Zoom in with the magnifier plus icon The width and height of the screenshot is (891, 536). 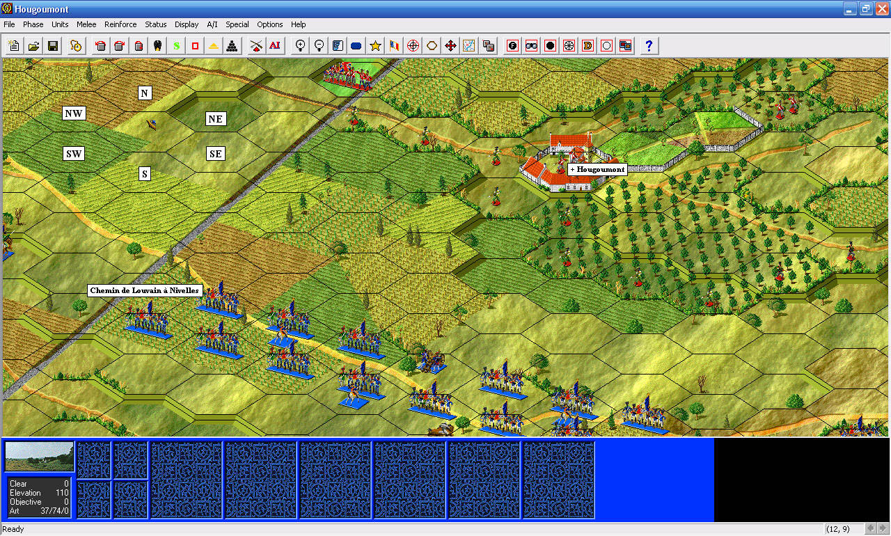point(301,46)
